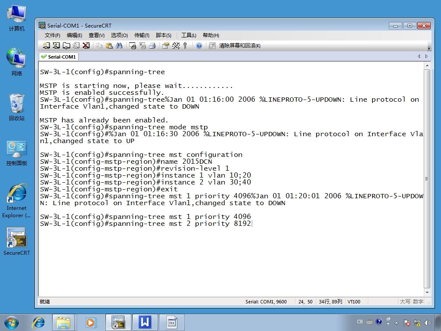Image resolution: width=441 pixels, height=331 pixels.
Task: Click the text 'revision-level 1' in terminal
Action: click(195, 169)
